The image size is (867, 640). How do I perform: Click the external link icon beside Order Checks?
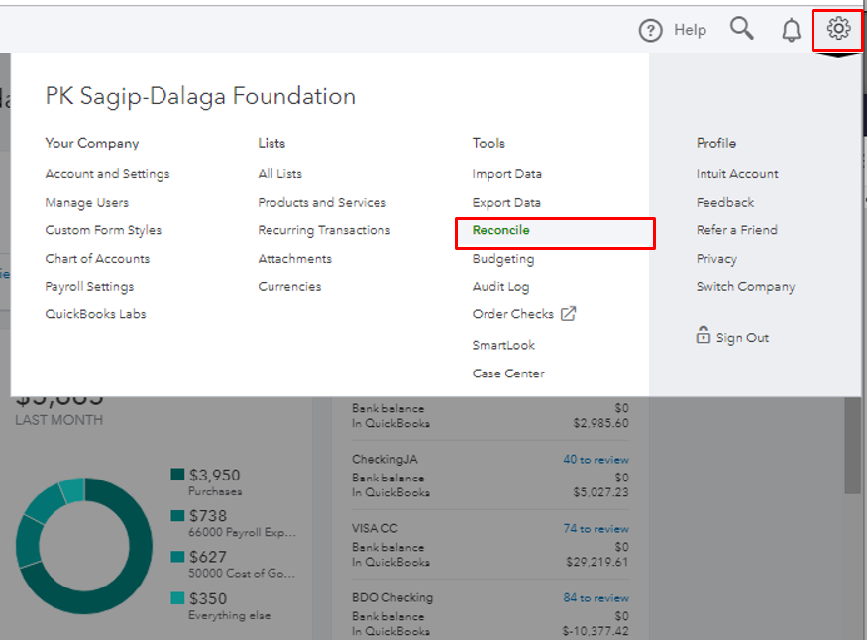pos(568,314)
